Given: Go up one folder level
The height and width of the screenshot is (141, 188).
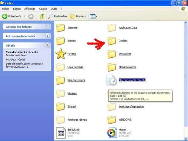Looking at the screenshot, I should click(x=42, y=16).
